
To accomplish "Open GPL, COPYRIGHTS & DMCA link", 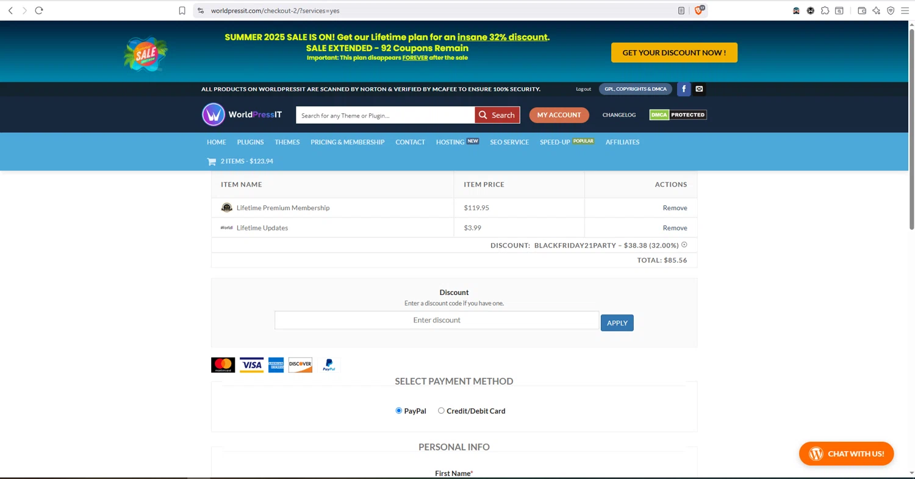I will pyautogui.click(x=636, y=89).
